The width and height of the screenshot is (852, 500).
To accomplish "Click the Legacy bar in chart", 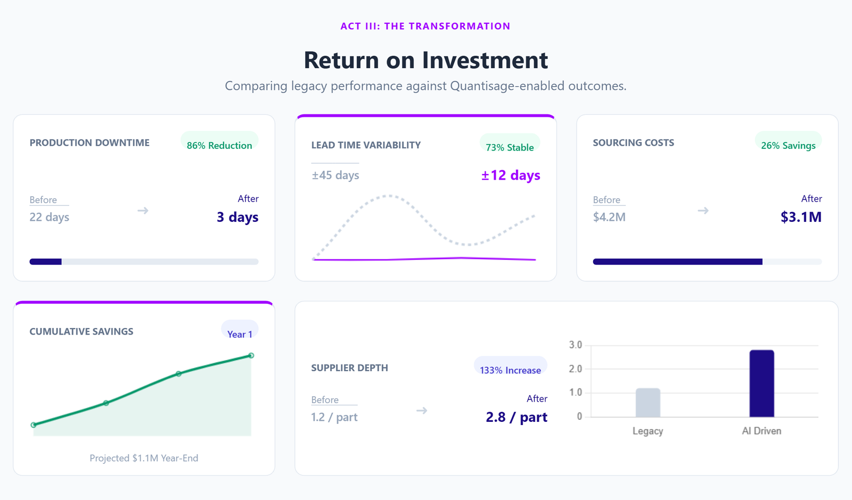I will (x=648, y=403).
